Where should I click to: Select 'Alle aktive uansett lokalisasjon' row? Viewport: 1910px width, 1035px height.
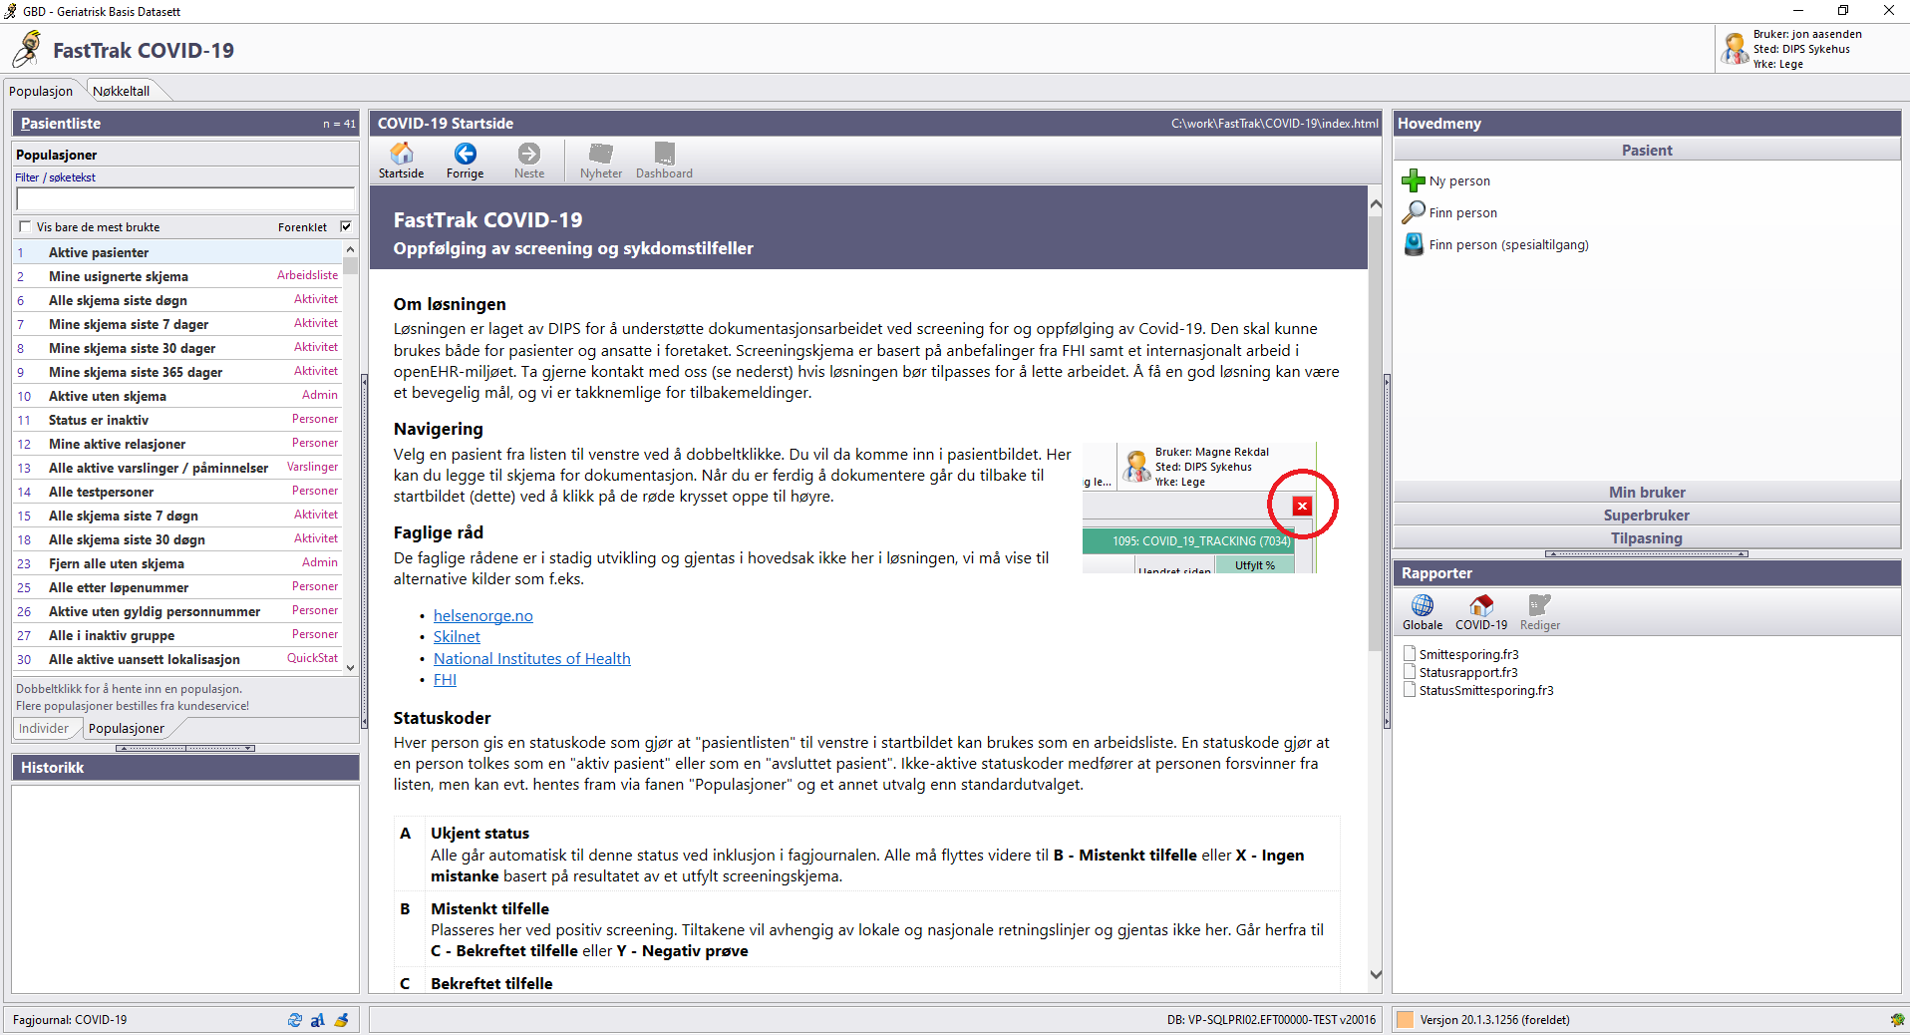tap(178, 659)
